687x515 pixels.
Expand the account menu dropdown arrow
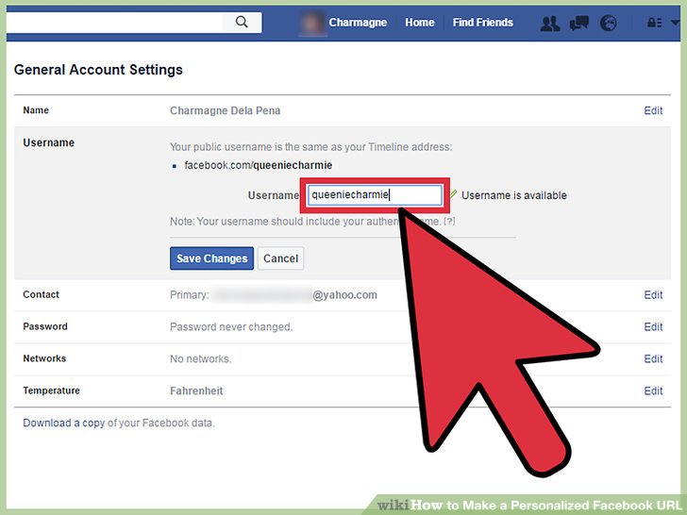coord(675,23)
